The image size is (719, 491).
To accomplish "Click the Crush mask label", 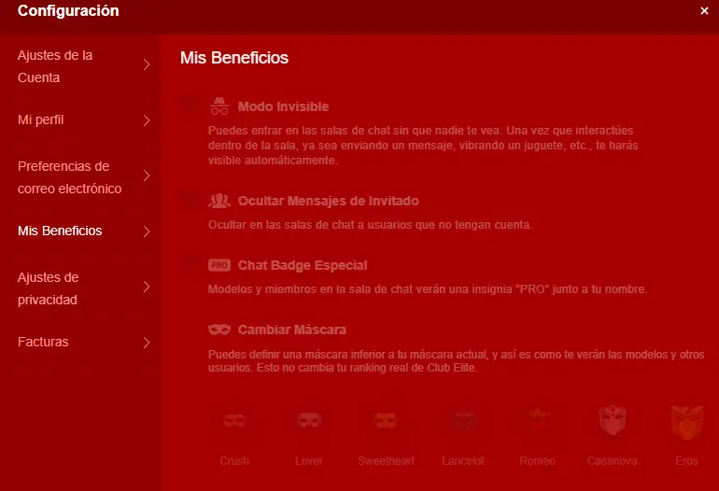I will pos(234,461).
